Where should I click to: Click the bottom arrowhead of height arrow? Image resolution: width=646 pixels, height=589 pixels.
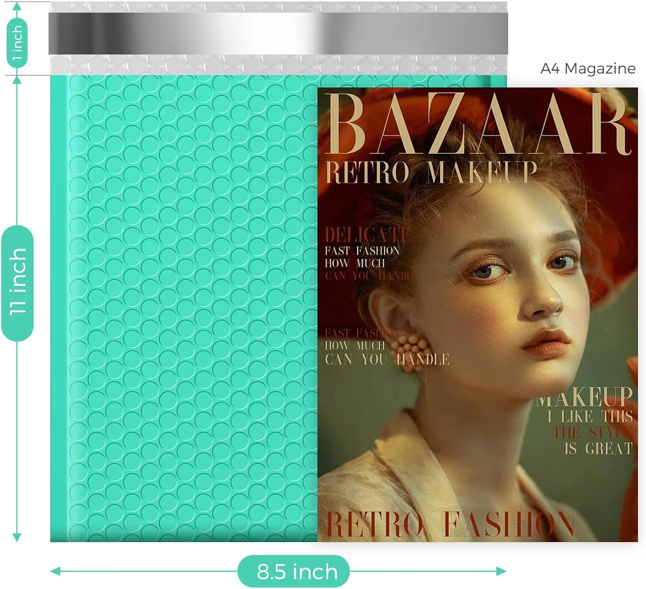[x=17, y=537]
